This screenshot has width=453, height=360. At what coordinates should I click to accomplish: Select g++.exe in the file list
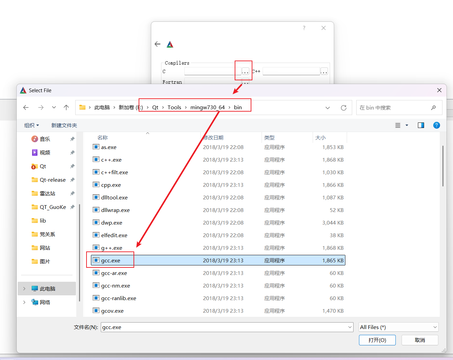tap(112, 248)
